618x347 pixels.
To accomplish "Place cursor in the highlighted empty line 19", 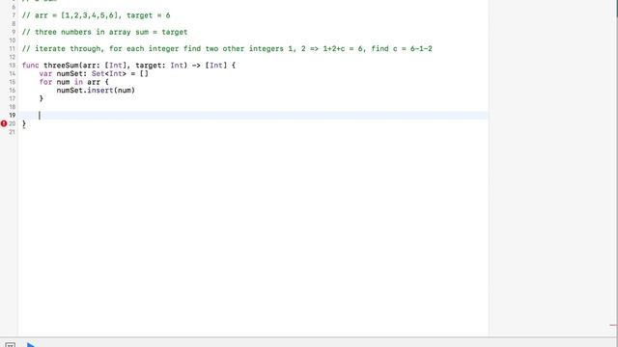I will [x=252, y=116].
